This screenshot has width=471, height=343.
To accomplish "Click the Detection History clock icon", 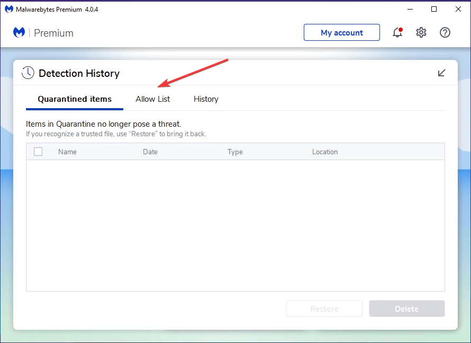I will (28, 73).
